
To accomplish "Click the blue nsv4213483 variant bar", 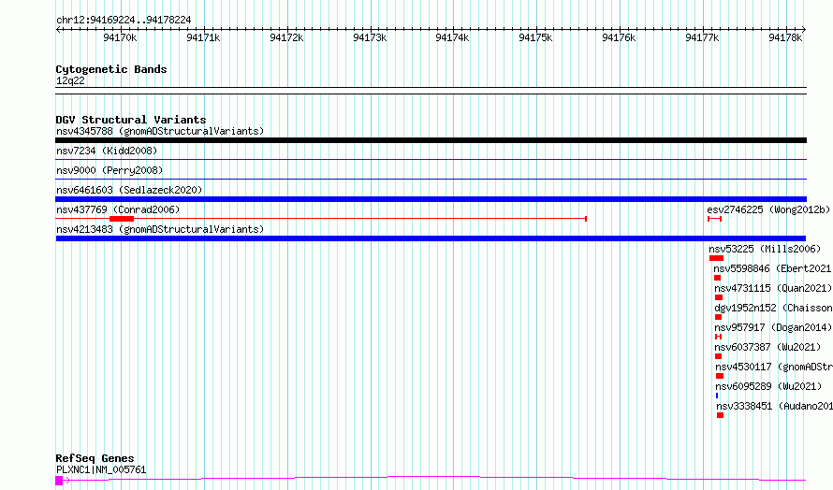I will coord(431,238).
